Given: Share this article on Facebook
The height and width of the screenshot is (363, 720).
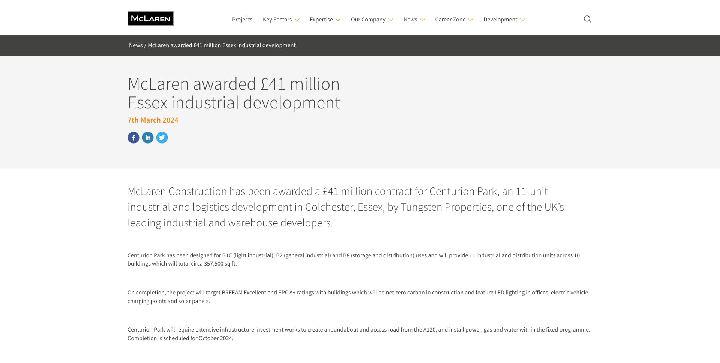Looking at the screenshot, I should click(133, 138).
